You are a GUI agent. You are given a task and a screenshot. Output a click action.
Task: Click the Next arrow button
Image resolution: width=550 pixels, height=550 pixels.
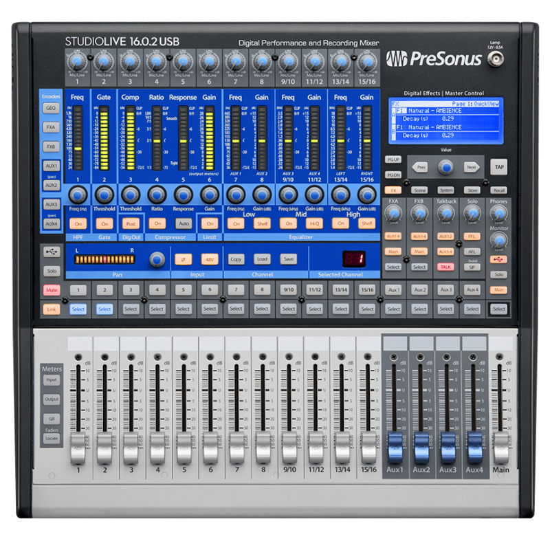click(x=472, y=167)
